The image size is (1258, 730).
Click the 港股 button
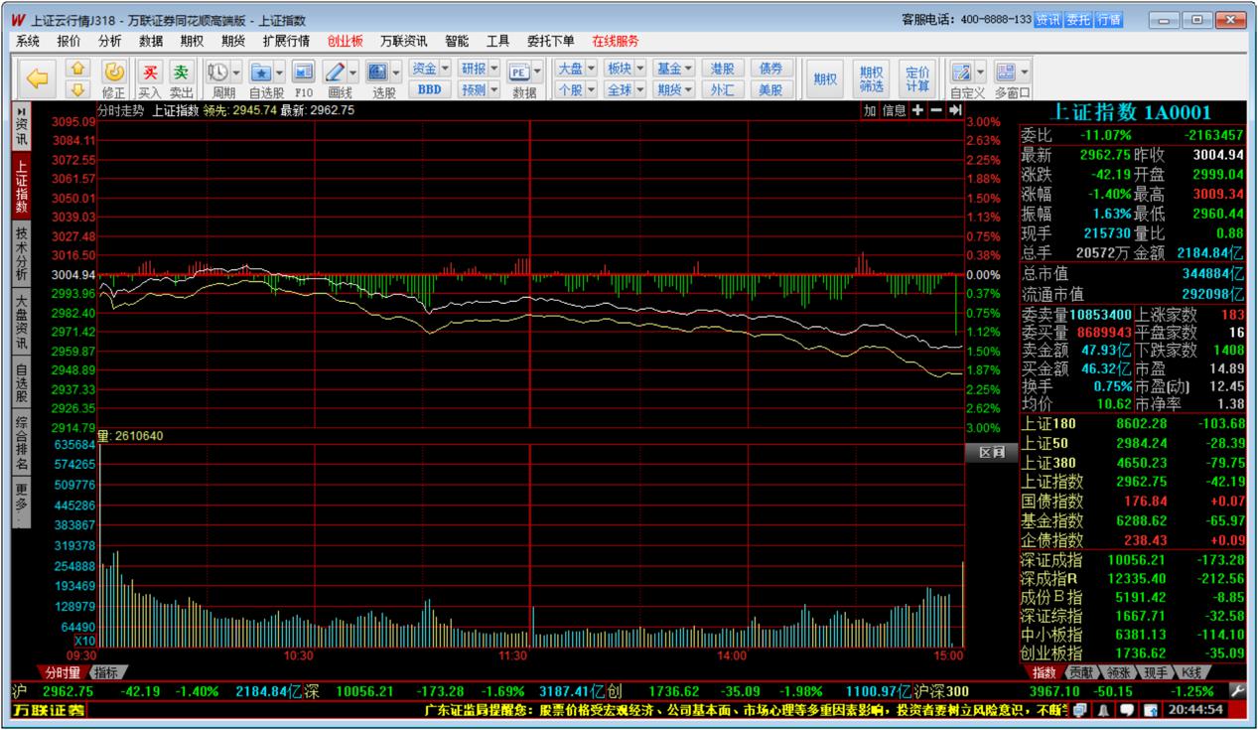pos(722,69)
